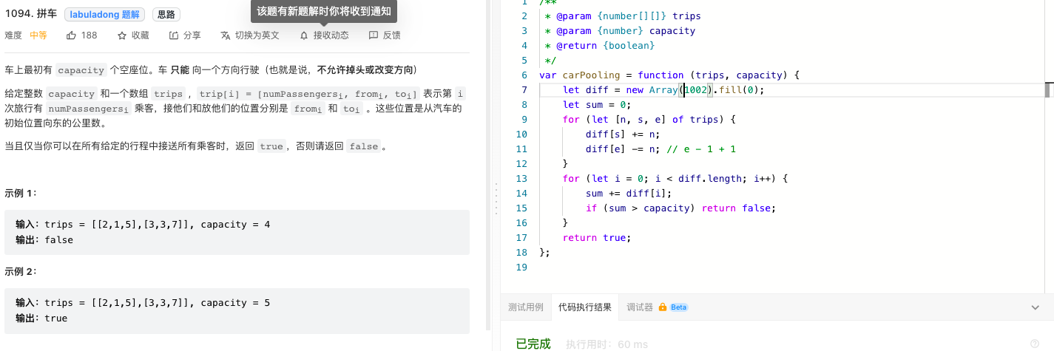Click example input line with capacity = 5
1054x351 pixels.
tap(143, 303)
